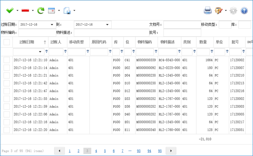
Task: Click the 文档号 input field
Action: pos(182,25)
